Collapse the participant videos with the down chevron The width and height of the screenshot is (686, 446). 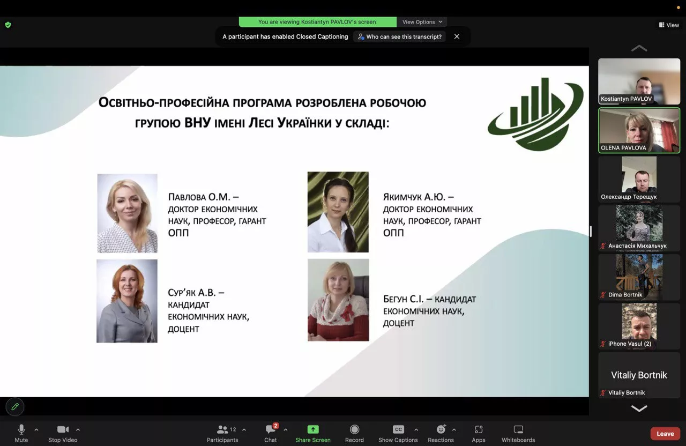(x=639, y=408)
